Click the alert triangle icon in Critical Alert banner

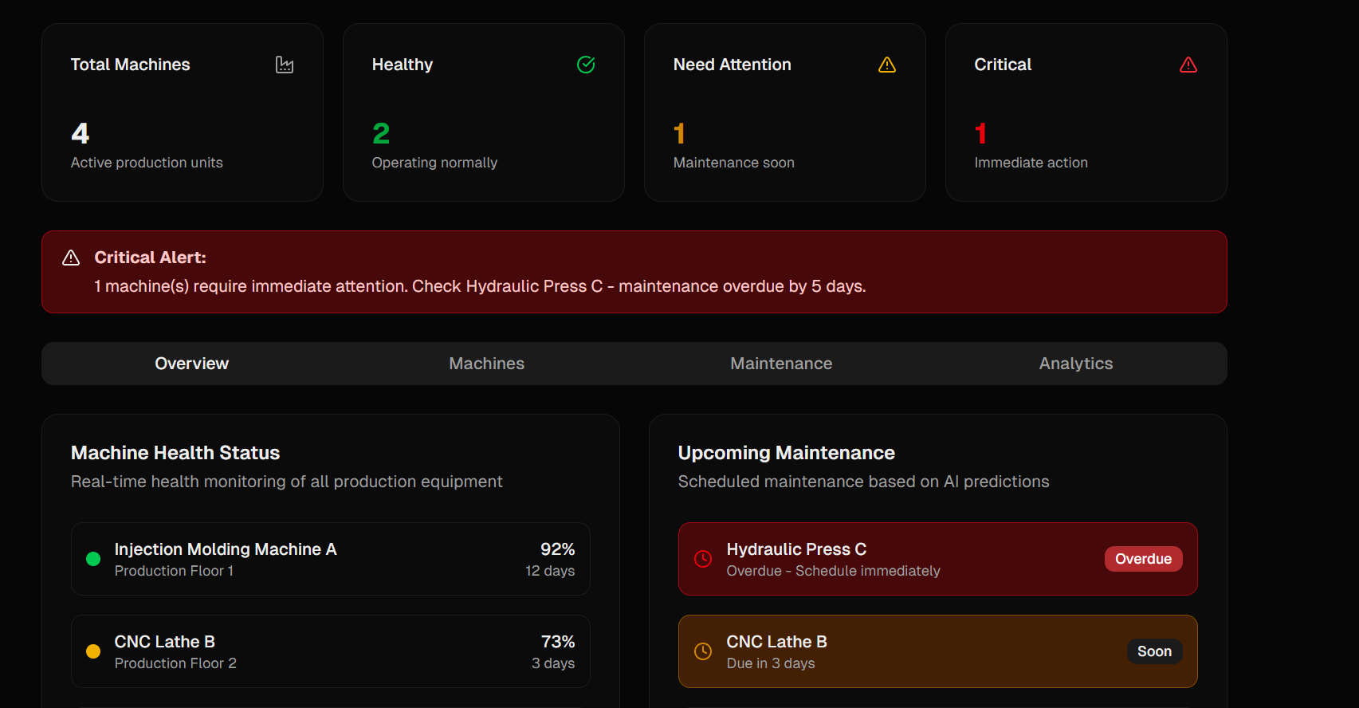click(x=71, y=258)
